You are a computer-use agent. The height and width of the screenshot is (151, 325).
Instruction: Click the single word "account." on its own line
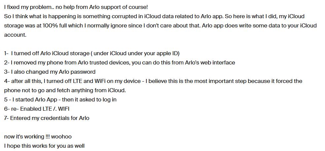coord(15,35)
